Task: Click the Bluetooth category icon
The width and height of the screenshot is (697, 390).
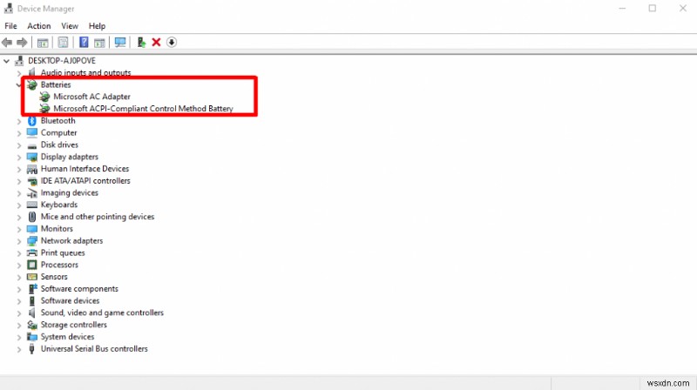Action: [x=32, y=121]
